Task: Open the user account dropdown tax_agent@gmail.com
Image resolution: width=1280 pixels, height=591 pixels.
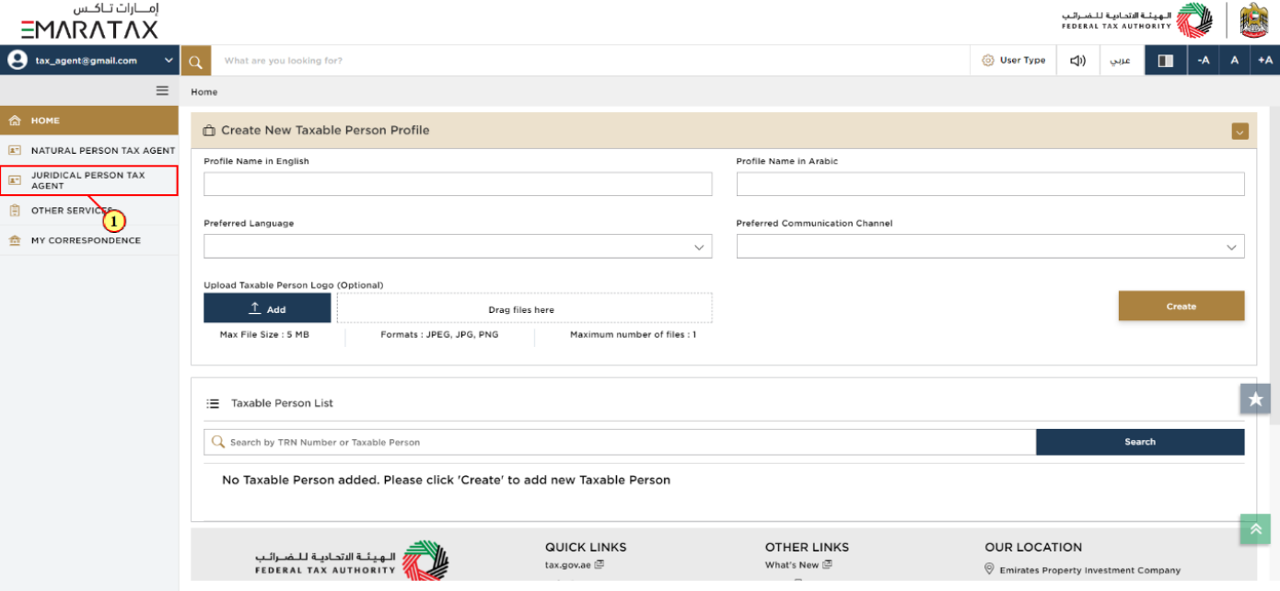Action: [x=89, y=61]
